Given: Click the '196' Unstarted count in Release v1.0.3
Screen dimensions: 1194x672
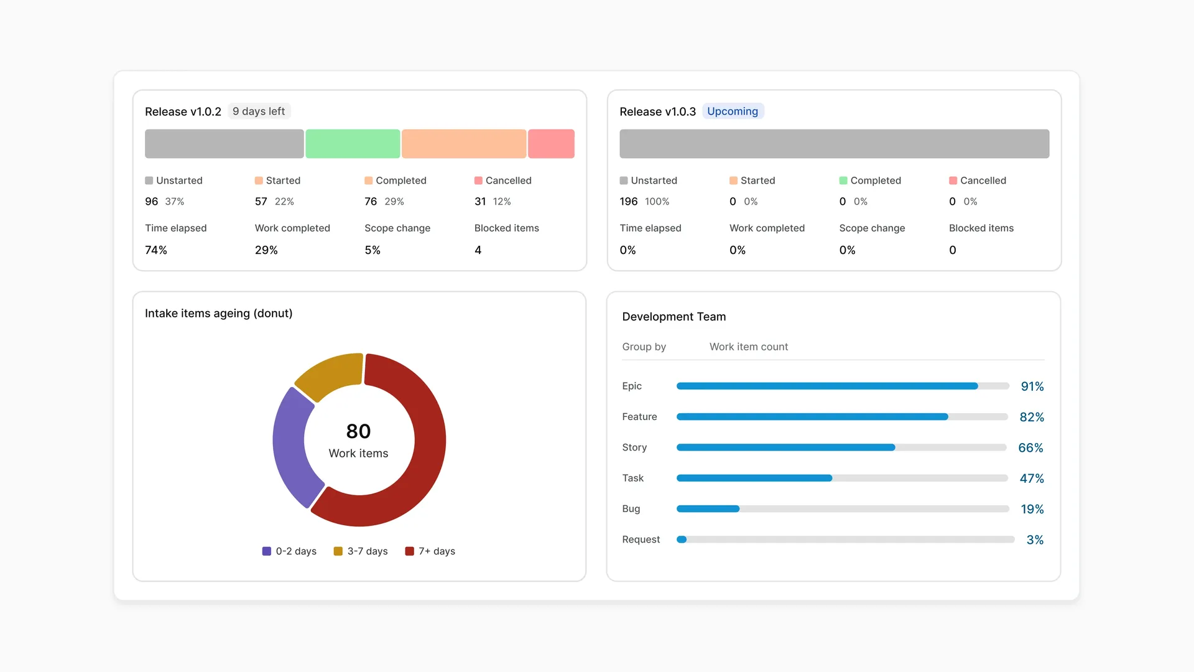Looking at the screenshot, I should 629,202.
